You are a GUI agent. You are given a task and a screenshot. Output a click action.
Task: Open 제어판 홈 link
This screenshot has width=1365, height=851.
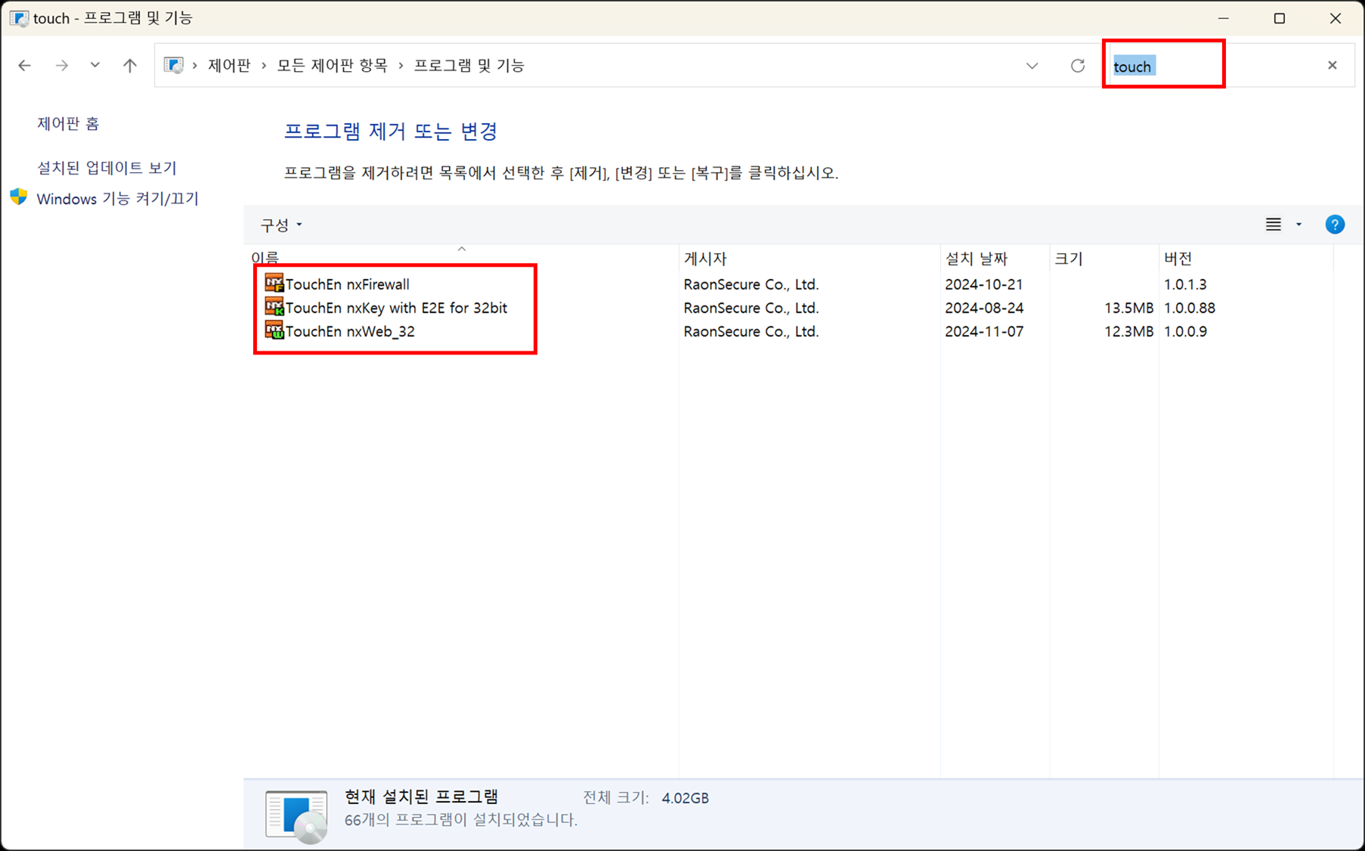tap(68, 123)
